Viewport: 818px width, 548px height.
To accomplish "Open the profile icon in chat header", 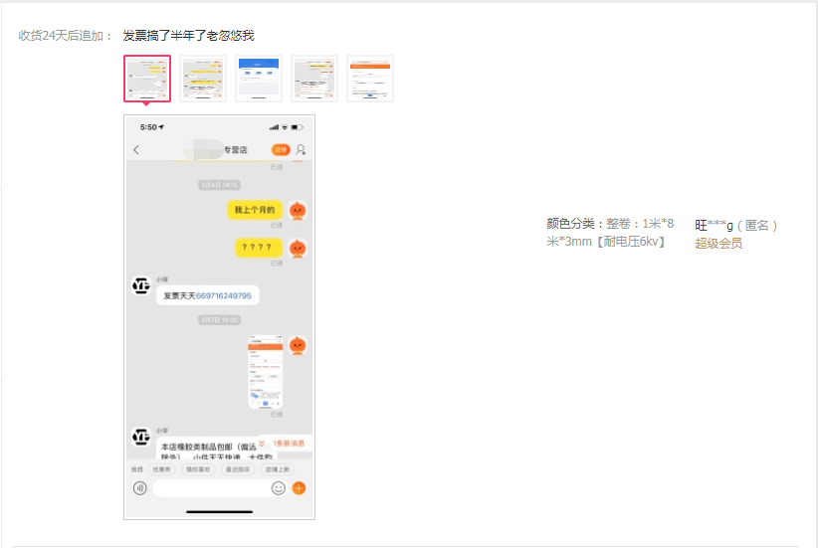I will click(301, 150).
